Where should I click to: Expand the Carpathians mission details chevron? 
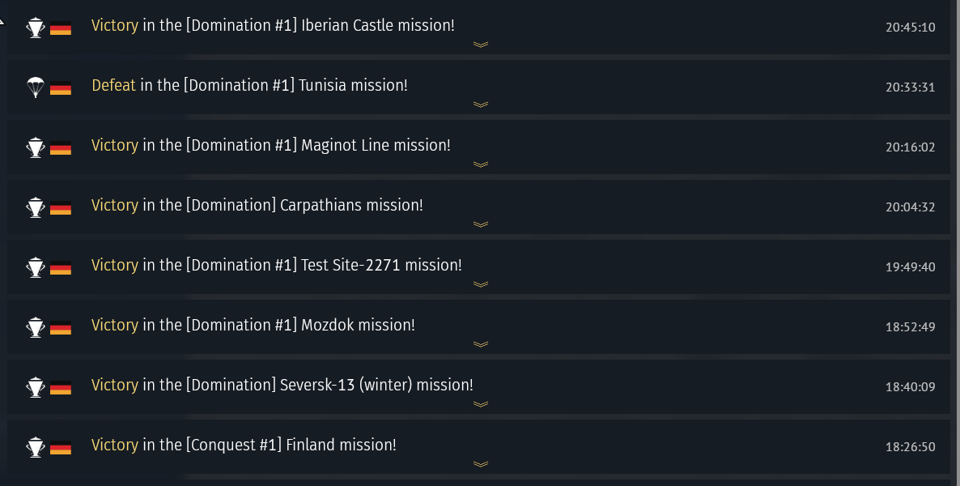[481, 224]
